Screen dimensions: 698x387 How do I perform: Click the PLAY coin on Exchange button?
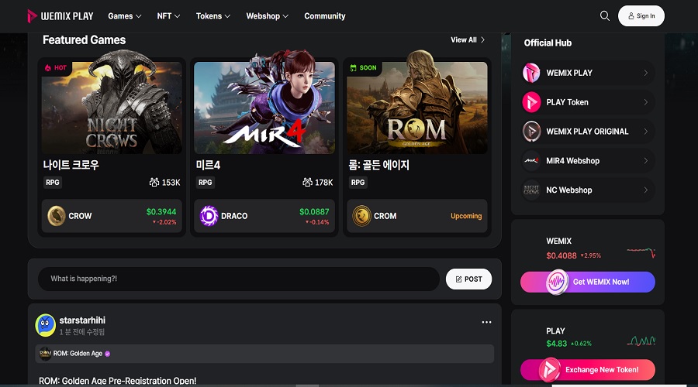pos(549,370)
